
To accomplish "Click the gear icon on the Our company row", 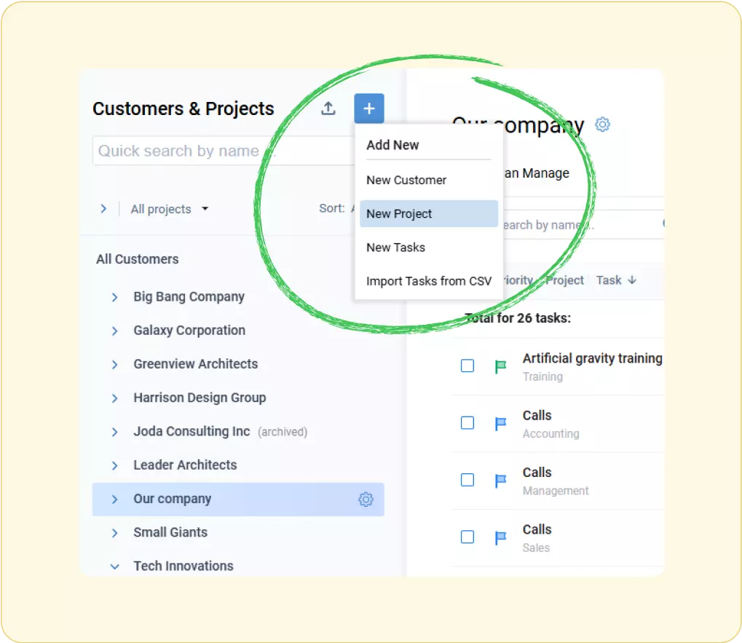I will [365, 500].
